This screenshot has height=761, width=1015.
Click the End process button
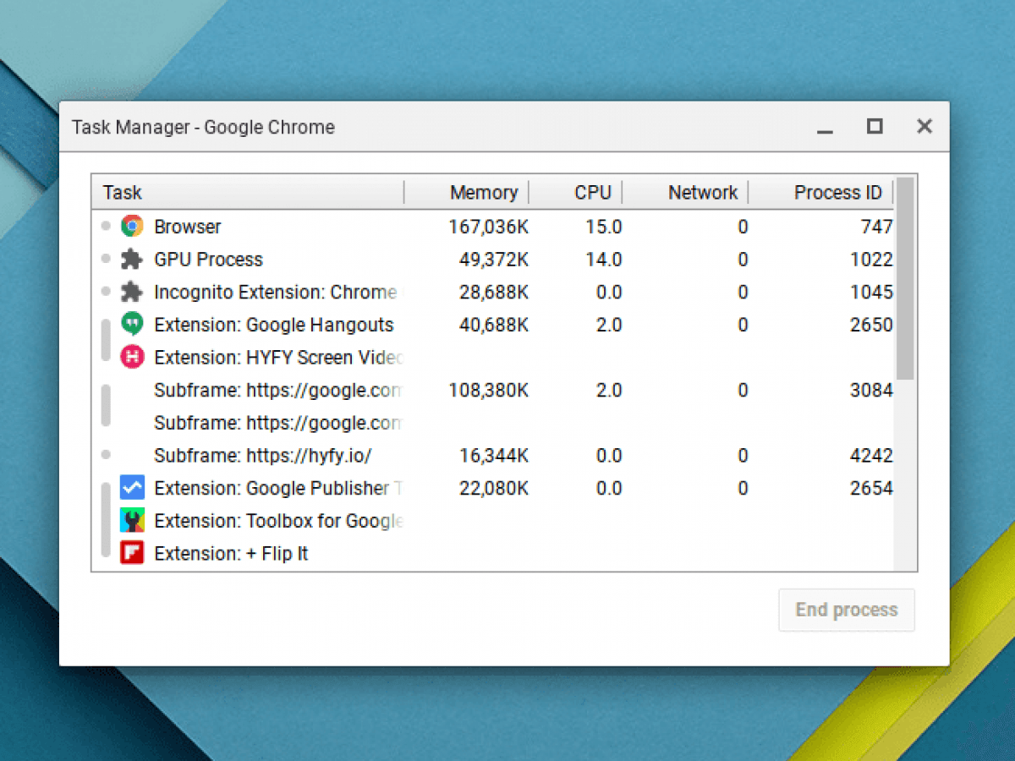click(847, 610)
